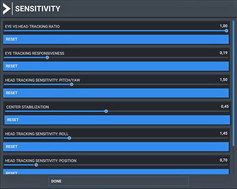Click the 1,00 value of Eye vs Head Ratio
This screenshot has height=189, width=237.
pyautogui.click(x=224, y=26)
